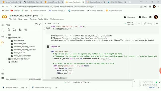Open the Find and replace sidebar icon
This screenshot has width=161, height=91.
[x=3, y=31]
